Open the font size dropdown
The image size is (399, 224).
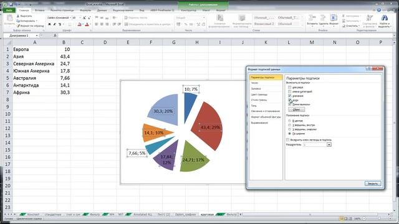point(80,18)
